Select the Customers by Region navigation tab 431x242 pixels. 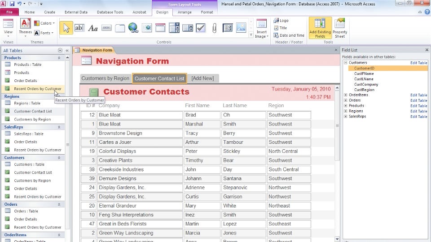tap(105, 78)
